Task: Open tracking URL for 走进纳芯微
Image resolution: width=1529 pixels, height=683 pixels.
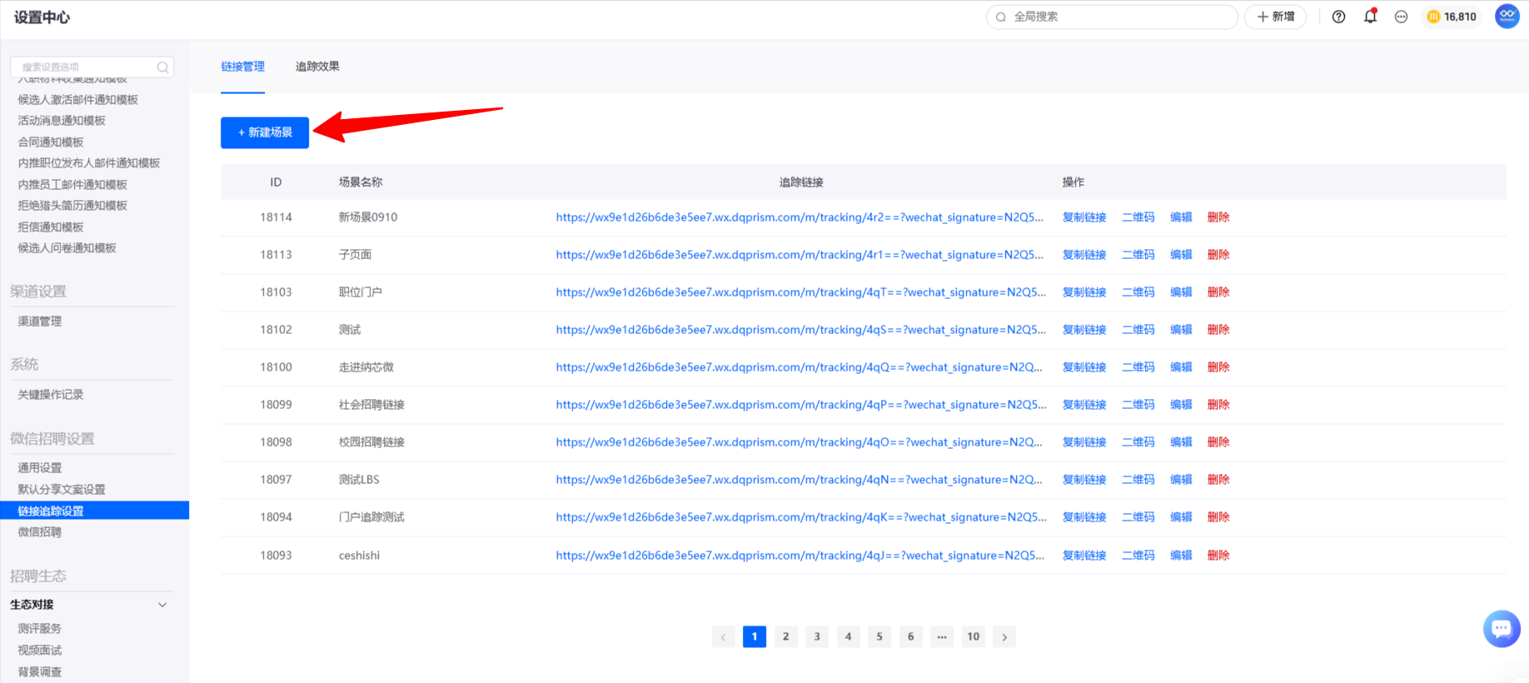Action: coord(799,367)
